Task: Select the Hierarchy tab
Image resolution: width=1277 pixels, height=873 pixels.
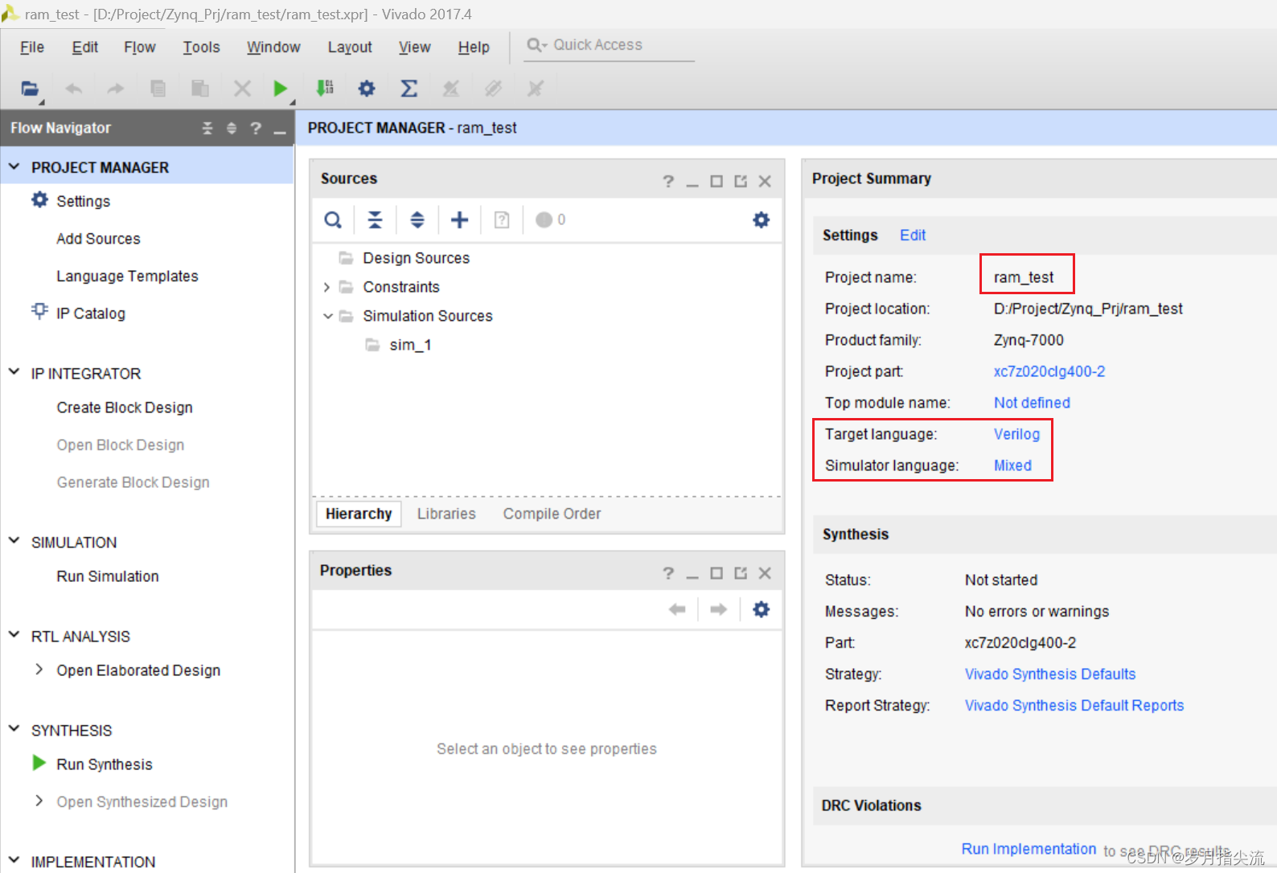Action: click(359, 514)
